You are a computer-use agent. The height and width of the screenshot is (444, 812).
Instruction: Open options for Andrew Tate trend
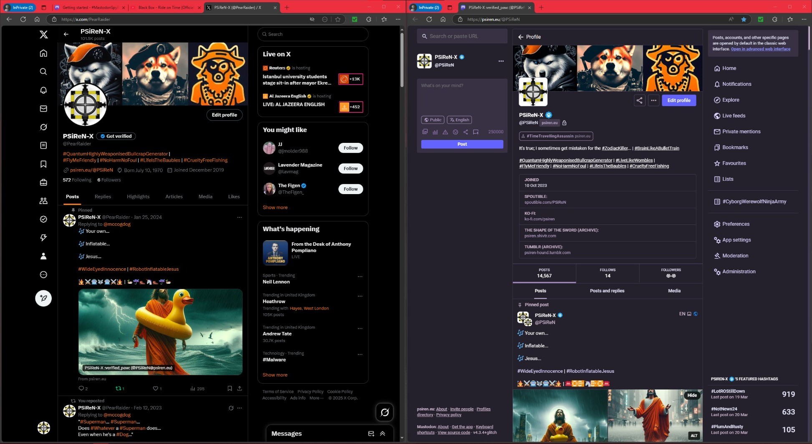[x=360, y=329]
